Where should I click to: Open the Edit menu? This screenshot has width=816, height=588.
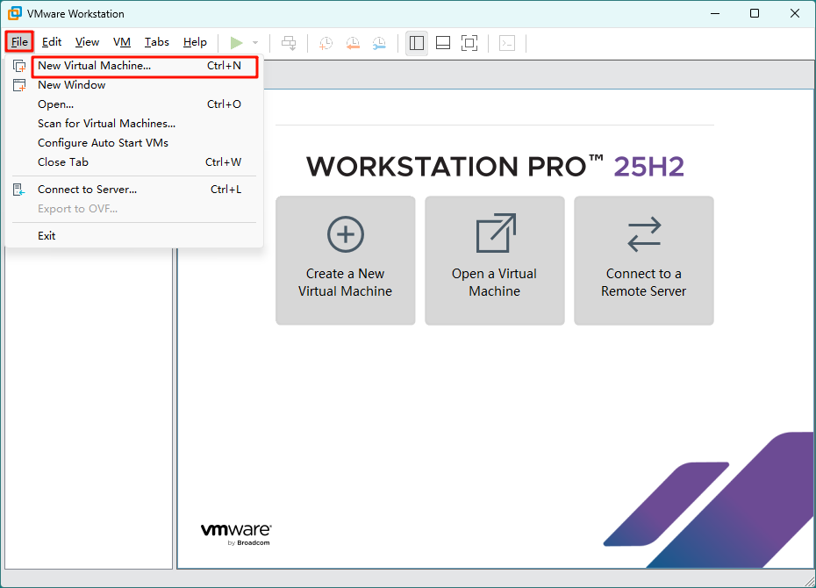coord(52,41)
